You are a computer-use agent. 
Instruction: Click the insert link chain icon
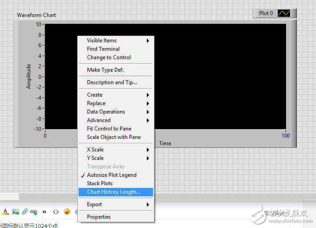click(33, 212)
